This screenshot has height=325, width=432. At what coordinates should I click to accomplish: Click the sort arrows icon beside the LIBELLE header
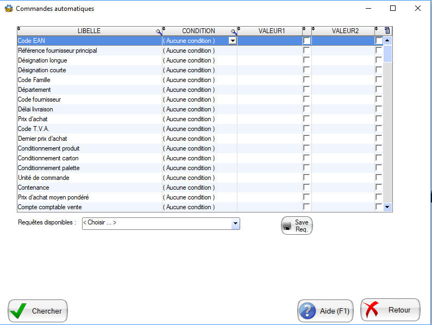click(20, 29)
